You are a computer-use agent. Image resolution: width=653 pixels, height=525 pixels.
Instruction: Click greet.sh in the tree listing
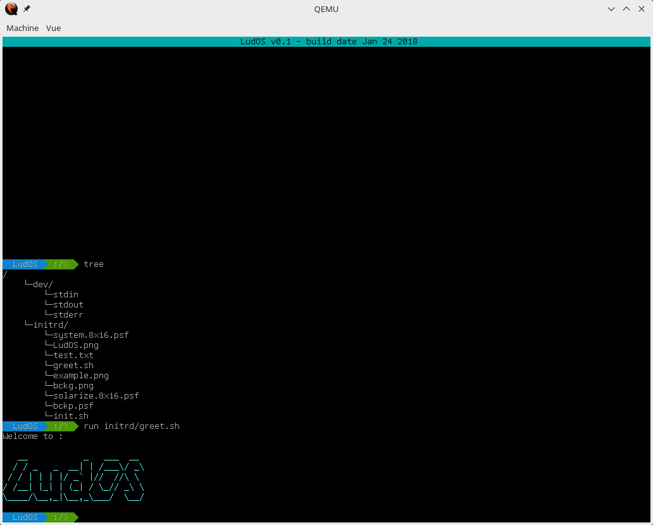click(73, 366)
